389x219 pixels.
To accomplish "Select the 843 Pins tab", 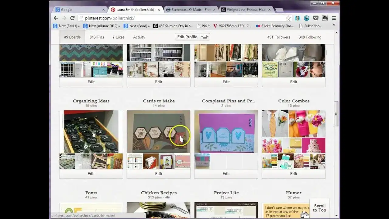I will point(97,37).
